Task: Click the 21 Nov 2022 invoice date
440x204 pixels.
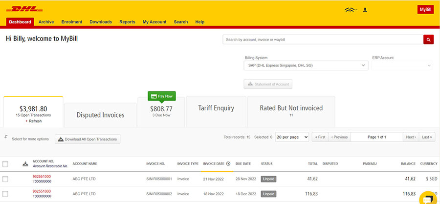Action: point(213,179)
